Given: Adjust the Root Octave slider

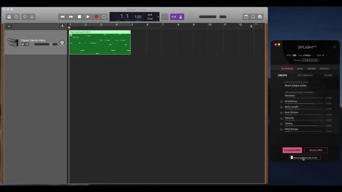Looking at the screenshot, I should 304,115.
